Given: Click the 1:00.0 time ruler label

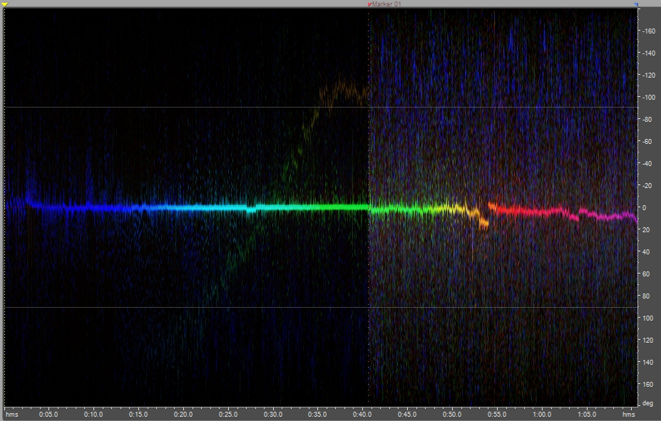Looking at the screenshot, I should [x=542, y=415].
